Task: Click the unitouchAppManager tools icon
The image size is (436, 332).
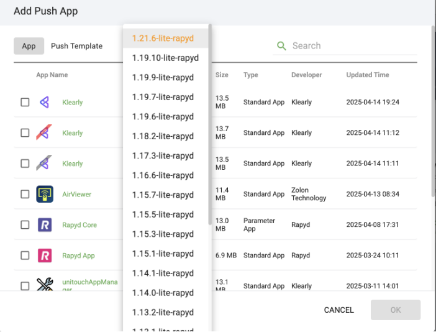Action: (45, 284)
